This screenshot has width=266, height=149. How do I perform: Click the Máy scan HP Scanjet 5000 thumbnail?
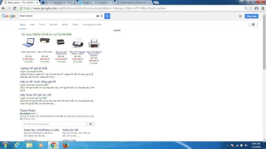(x=61, y=42)
